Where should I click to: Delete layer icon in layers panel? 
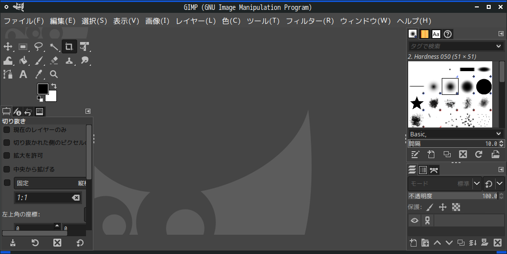(x=498, y=243)
